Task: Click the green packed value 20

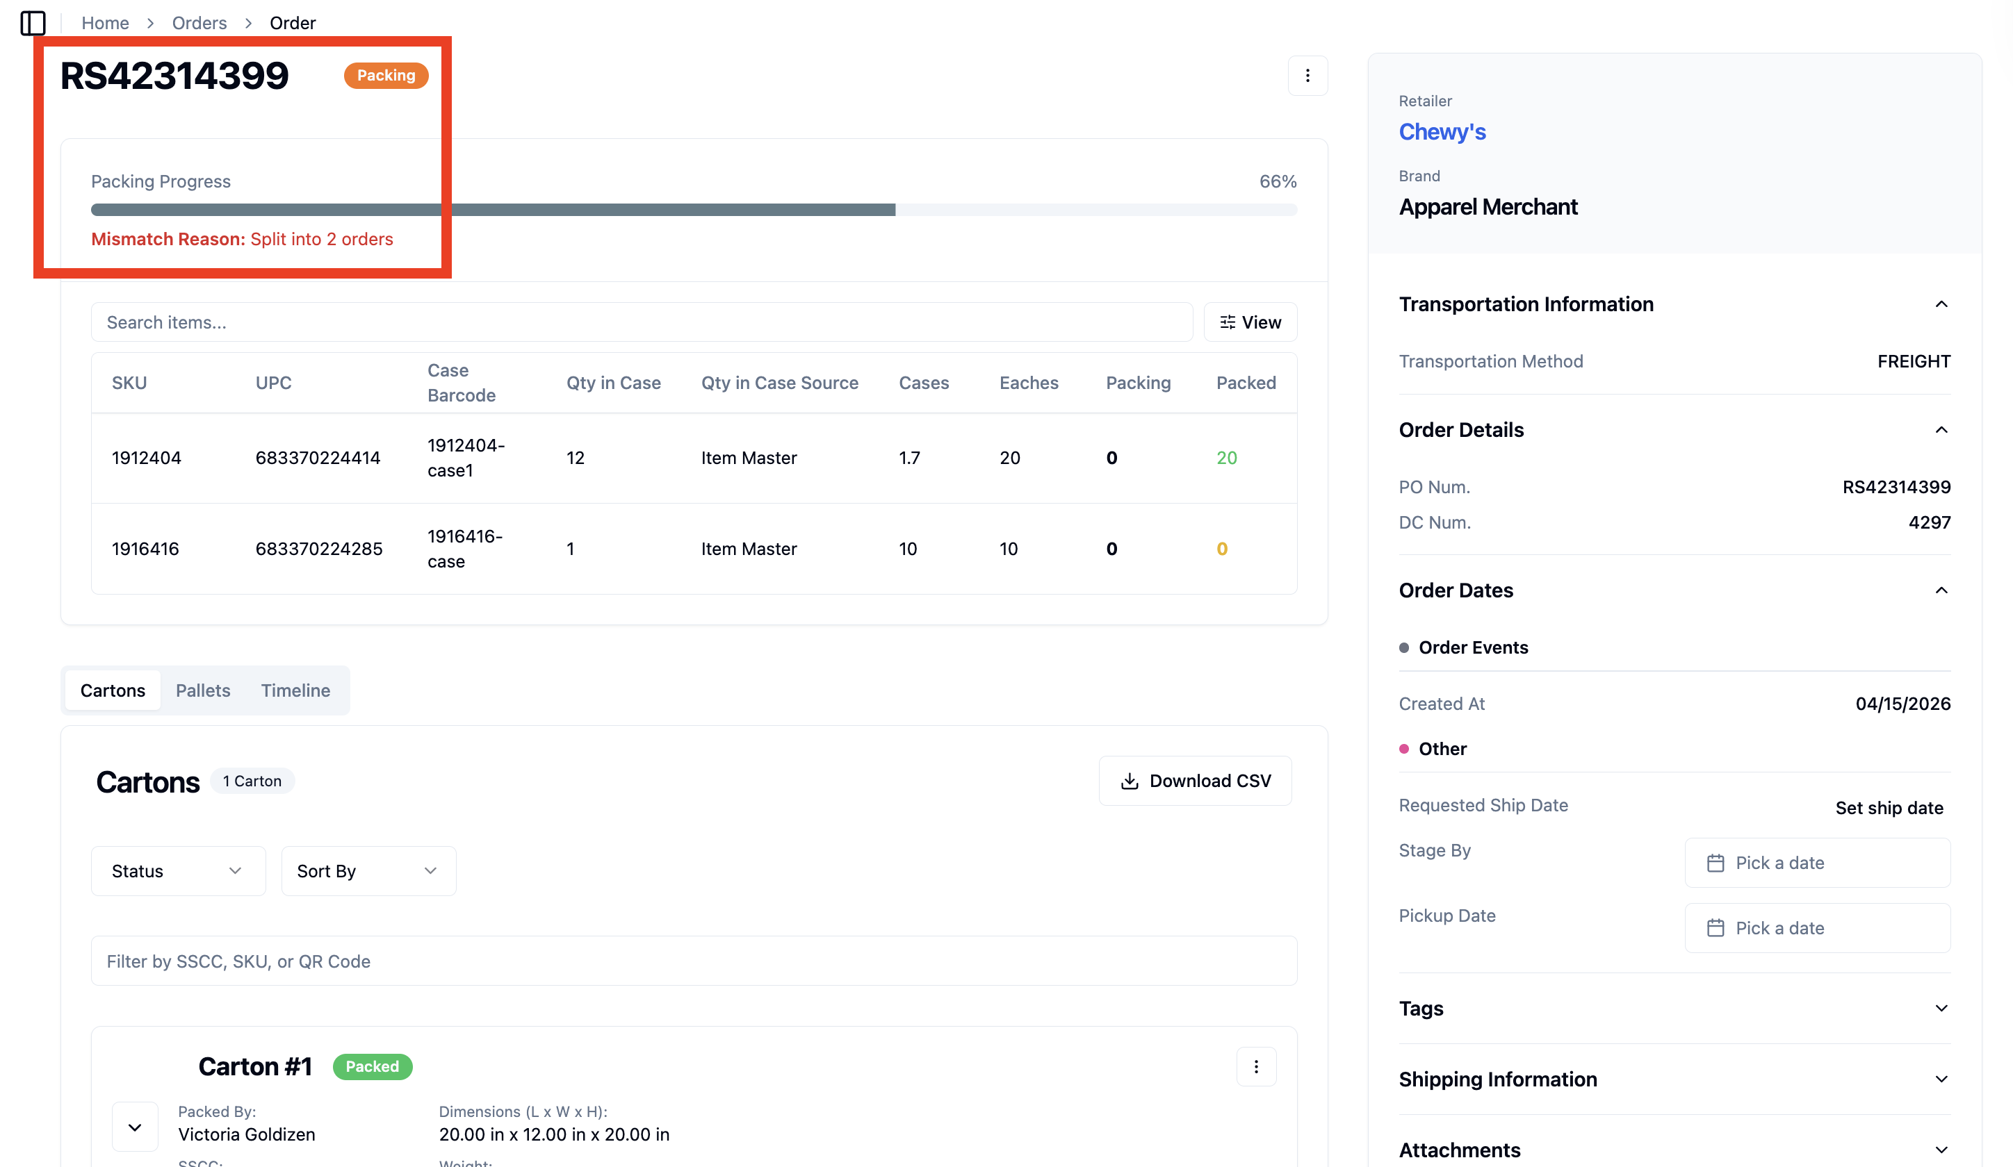Action: 1226,458
